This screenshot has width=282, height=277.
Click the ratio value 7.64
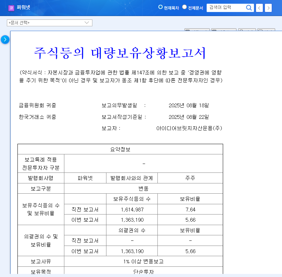click(190, 209)
